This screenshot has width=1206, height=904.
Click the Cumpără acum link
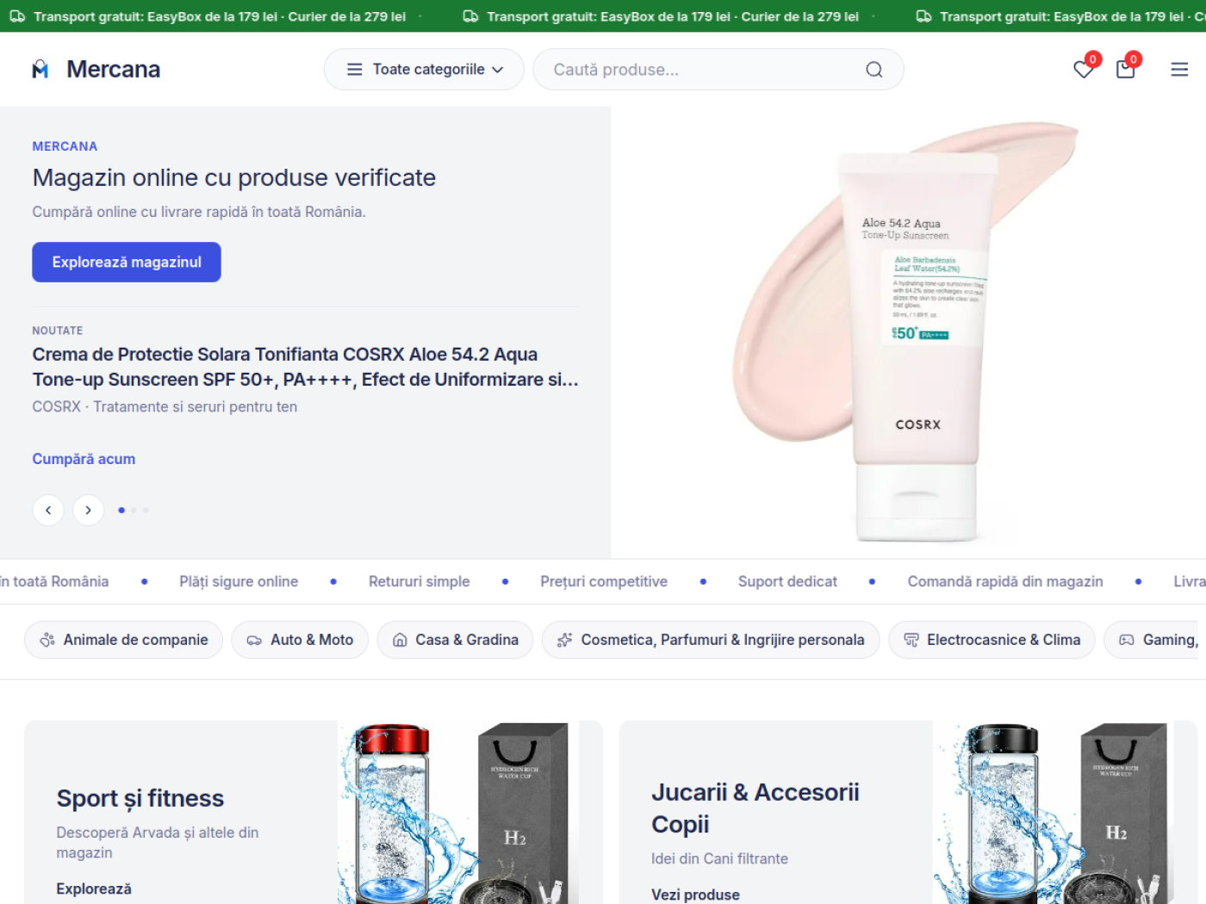[x=84, y=459]
